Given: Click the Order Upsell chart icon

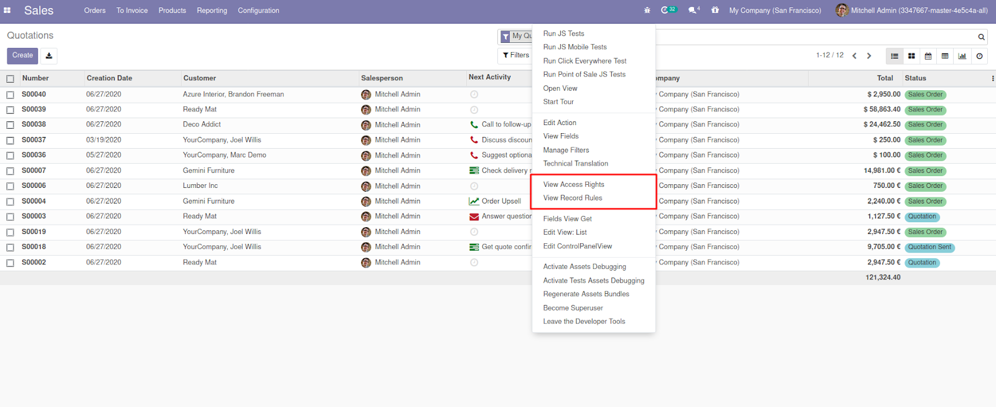Looking at the screenshot, I should click(474, 201).
